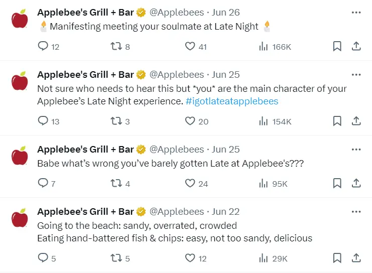The width and height of the screenshot is (372, 273).
Task: Reply to the main character tweet
Action: tap(44, 121)
